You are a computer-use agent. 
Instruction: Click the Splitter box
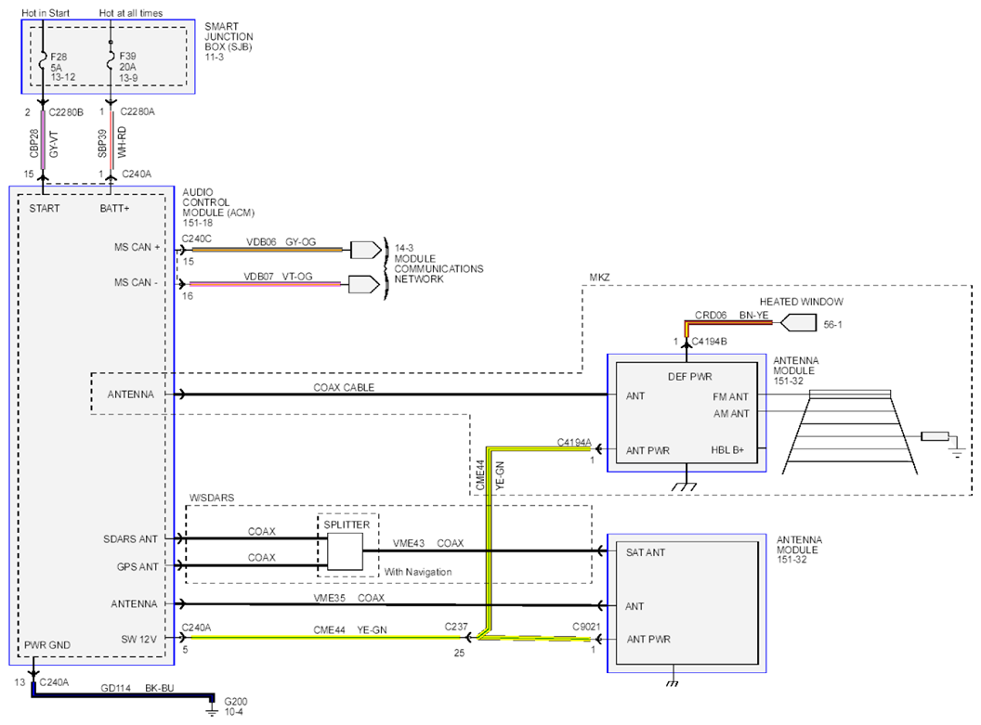coord(345,551)
